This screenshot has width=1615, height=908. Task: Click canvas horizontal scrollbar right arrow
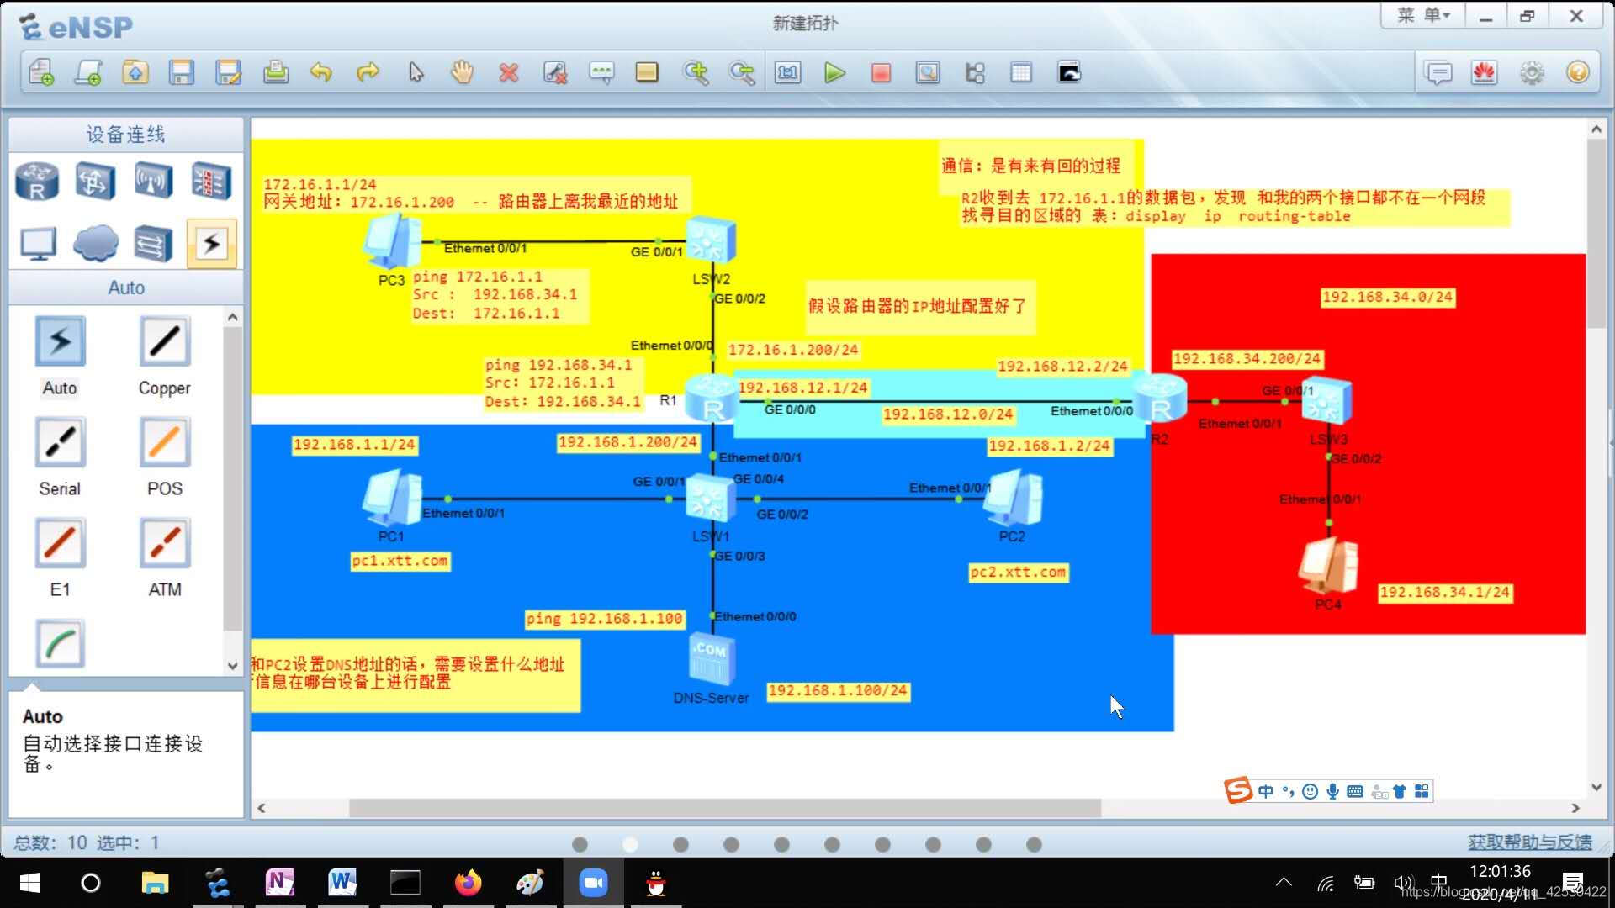[x=1575, y=808]
